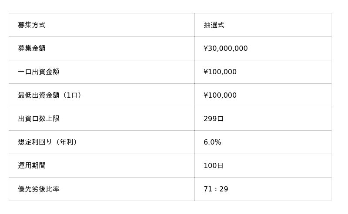This screenshot has height=214, width=348.
Task: Click the 募集方式 label cell
Action: point(32,25)
